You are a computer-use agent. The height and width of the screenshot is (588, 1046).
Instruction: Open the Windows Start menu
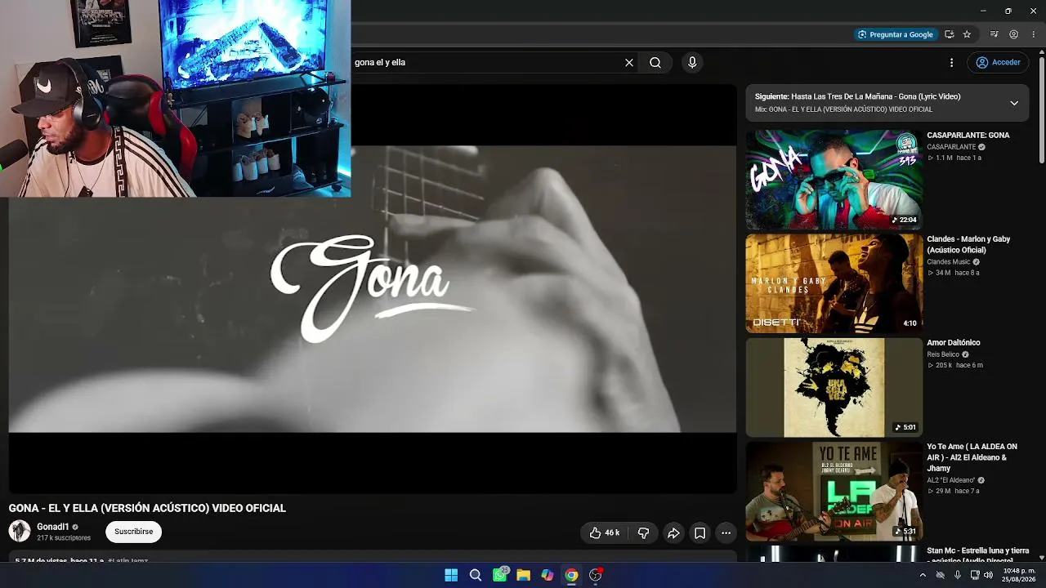pos(451,575)
